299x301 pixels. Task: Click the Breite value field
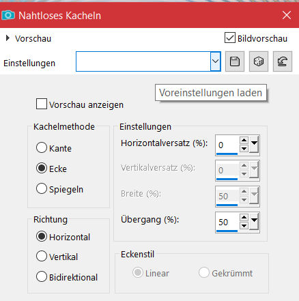tap(227, 196)
